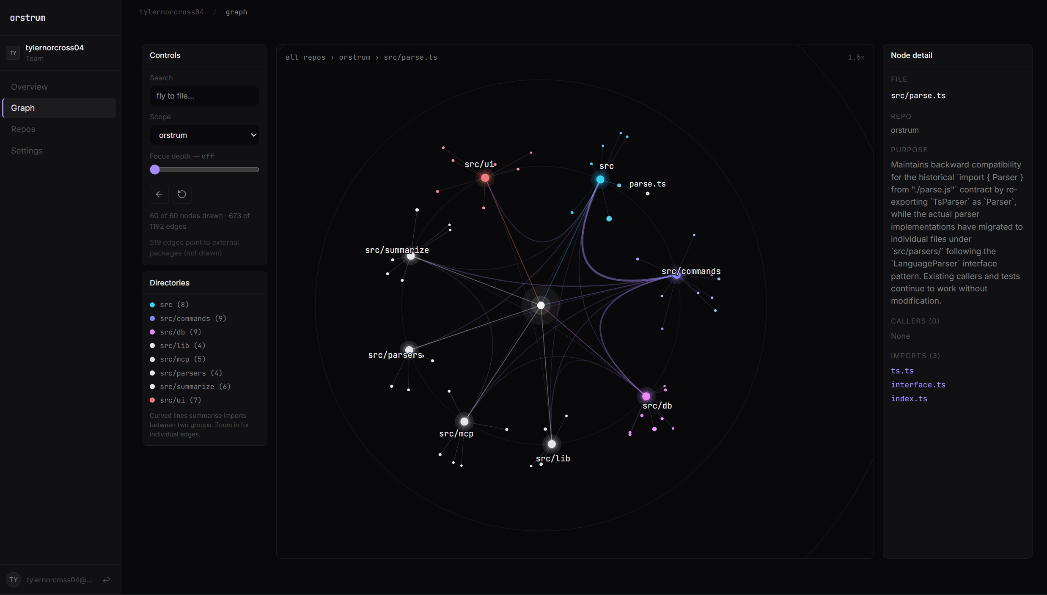This screenshot has width=1047, height=595.
Task: Select the cyan src node in graph
Action: [x=600, y=180]
